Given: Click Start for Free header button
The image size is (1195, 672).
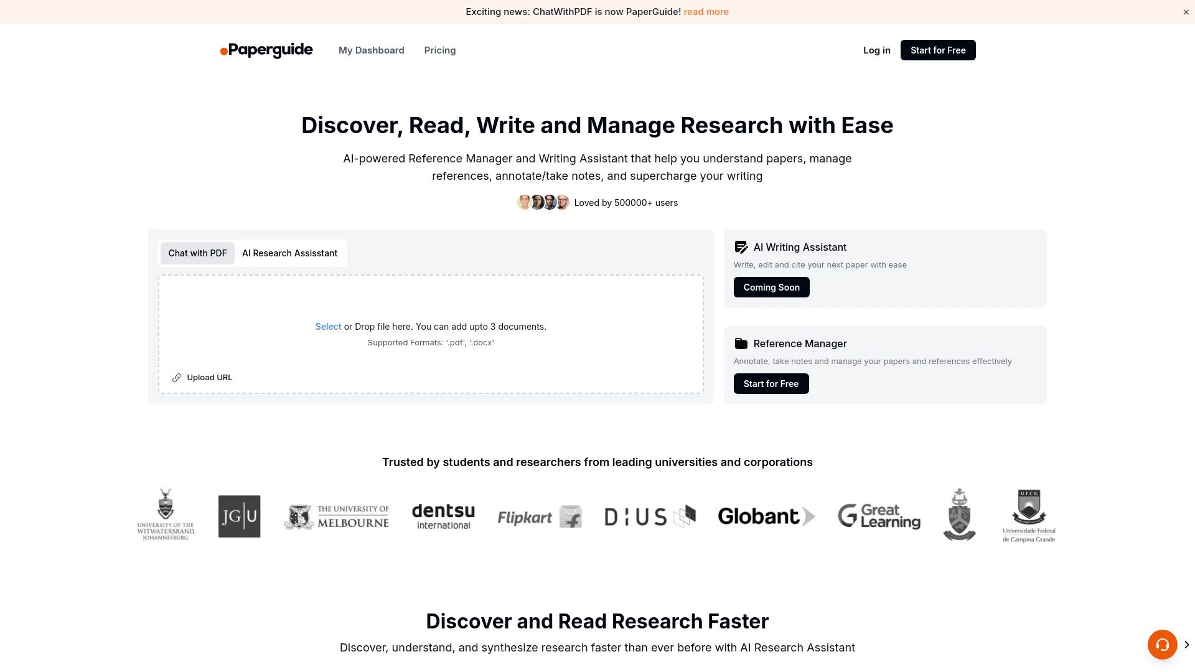Looking at the screenshot, I should click(x=938, y=50).
